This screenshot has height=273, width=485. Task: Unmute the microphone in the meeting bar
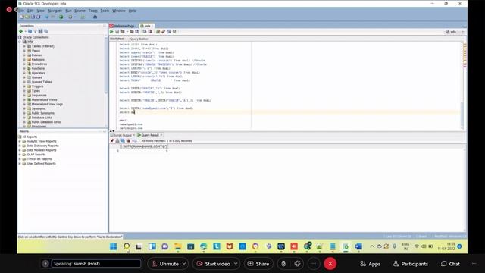pos(165,264)
